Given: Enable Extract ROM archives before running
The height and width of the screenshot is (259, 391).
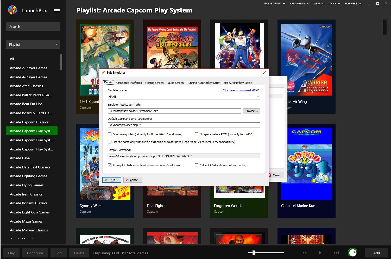Looking at the screenshot, I should pyautogui.click(x=197, y=165).
